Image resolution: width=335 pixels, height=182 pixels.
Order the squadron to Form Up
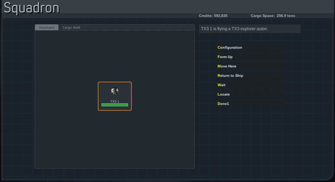click(x=250, y=57)
